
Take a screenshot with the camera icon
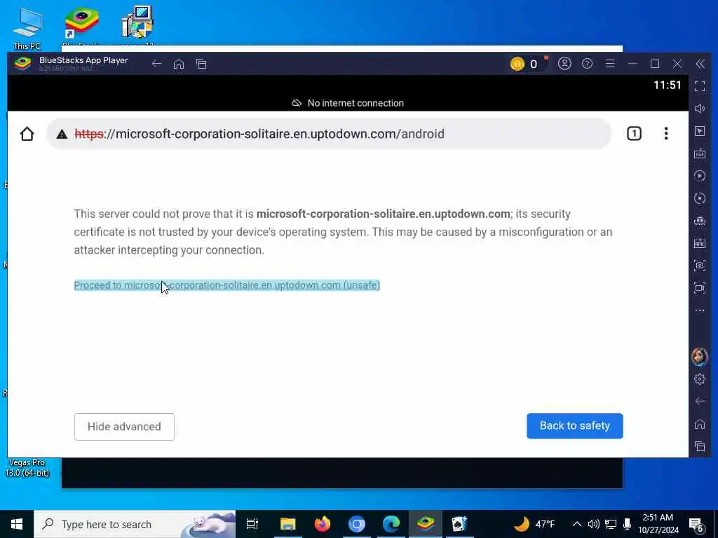699,265
